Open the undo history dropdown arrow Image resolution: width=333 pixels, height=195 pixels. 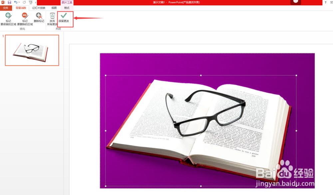19,3
